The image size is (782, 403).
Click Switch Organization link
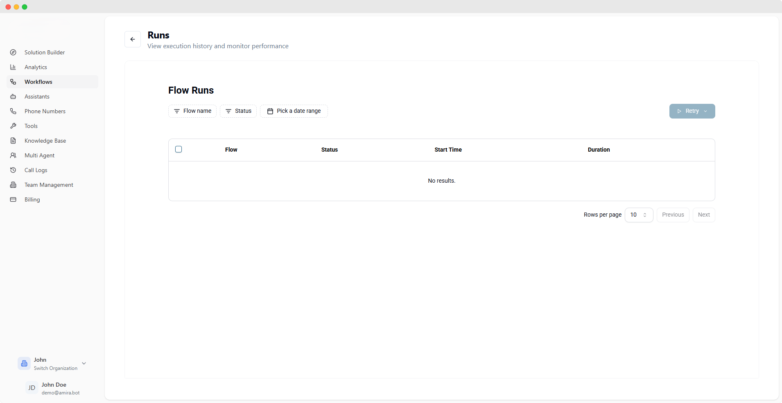55,368
